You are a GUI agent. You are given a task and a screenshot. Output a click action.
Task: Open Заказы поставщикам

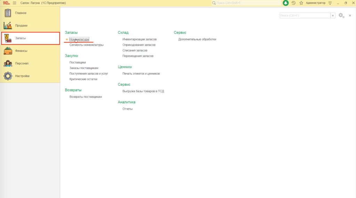coord(84,68)
